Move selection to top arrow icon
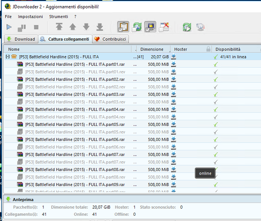The height and width of the screenshot is (221, 261). coord(59,27)
